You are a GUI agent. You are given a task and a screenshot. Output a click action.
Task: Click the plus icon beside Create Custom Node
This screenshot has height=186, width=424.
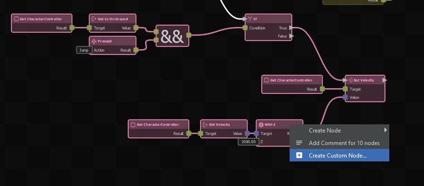click(x=299, y=155)
